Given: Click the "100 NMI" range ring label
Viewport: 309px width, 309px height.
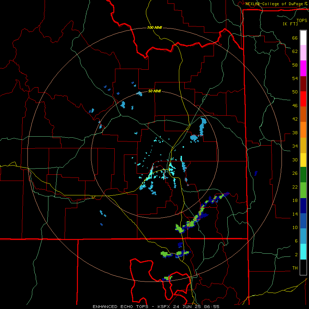Looking at the screenshot, I should point(154,27).
